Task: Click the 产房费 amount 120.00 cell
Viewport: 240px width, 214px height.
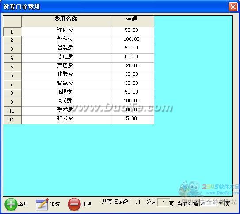Action: (132, 67)
